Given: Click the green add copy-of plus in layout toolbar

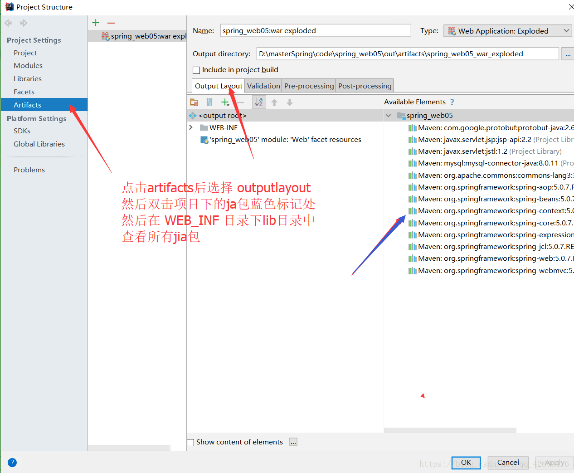Looking at the screenshot, I should [x=225, y=102].
